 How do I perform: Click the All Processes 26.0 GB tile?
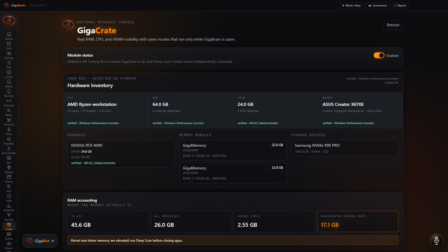[x=191, y=221]
